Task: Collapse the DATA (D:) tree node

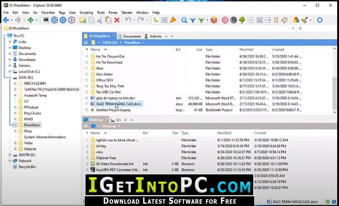Action: coord(10,77)
